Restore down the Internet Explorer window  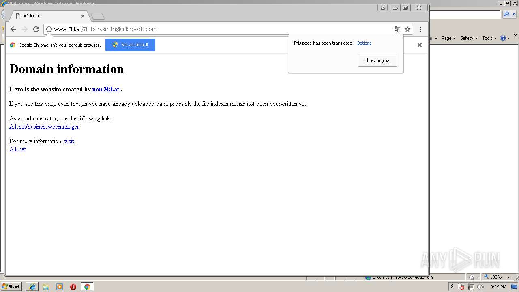[x=507, y=3]
